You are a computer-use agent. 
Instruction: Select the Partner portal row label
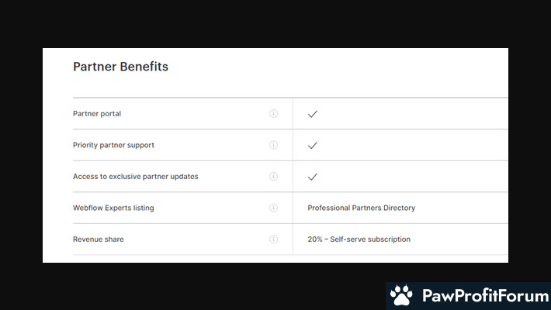click(x=97, y=114)
